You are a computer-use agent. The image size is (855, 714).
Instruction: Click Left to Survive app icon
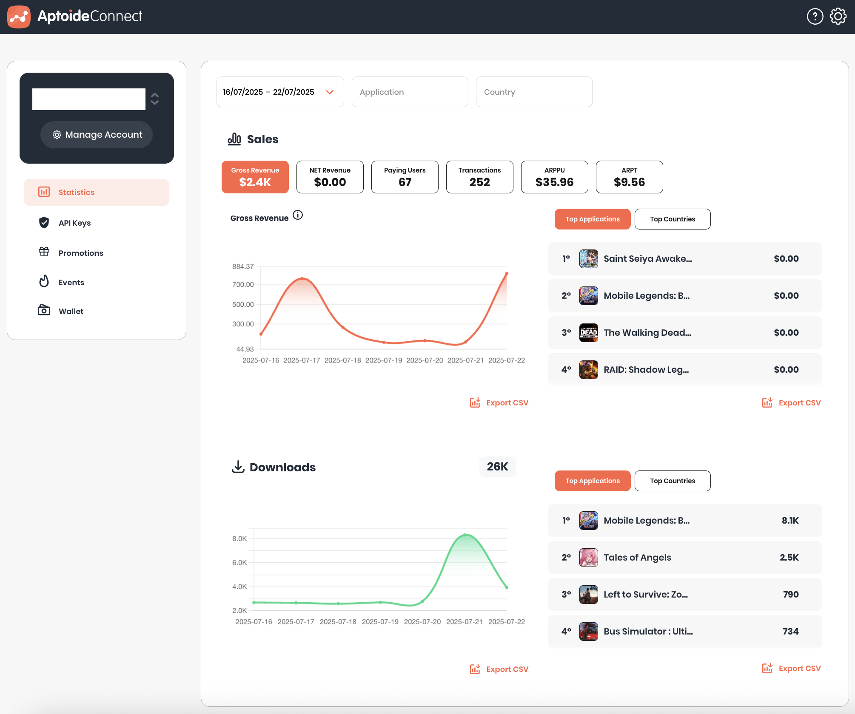[x=589, y=595]
